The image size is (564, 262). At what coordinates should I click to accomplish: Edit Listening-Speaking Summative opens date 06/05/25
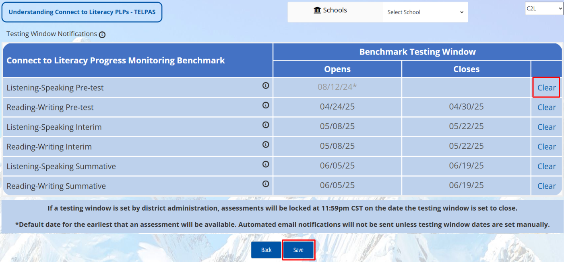pos(337,166)
